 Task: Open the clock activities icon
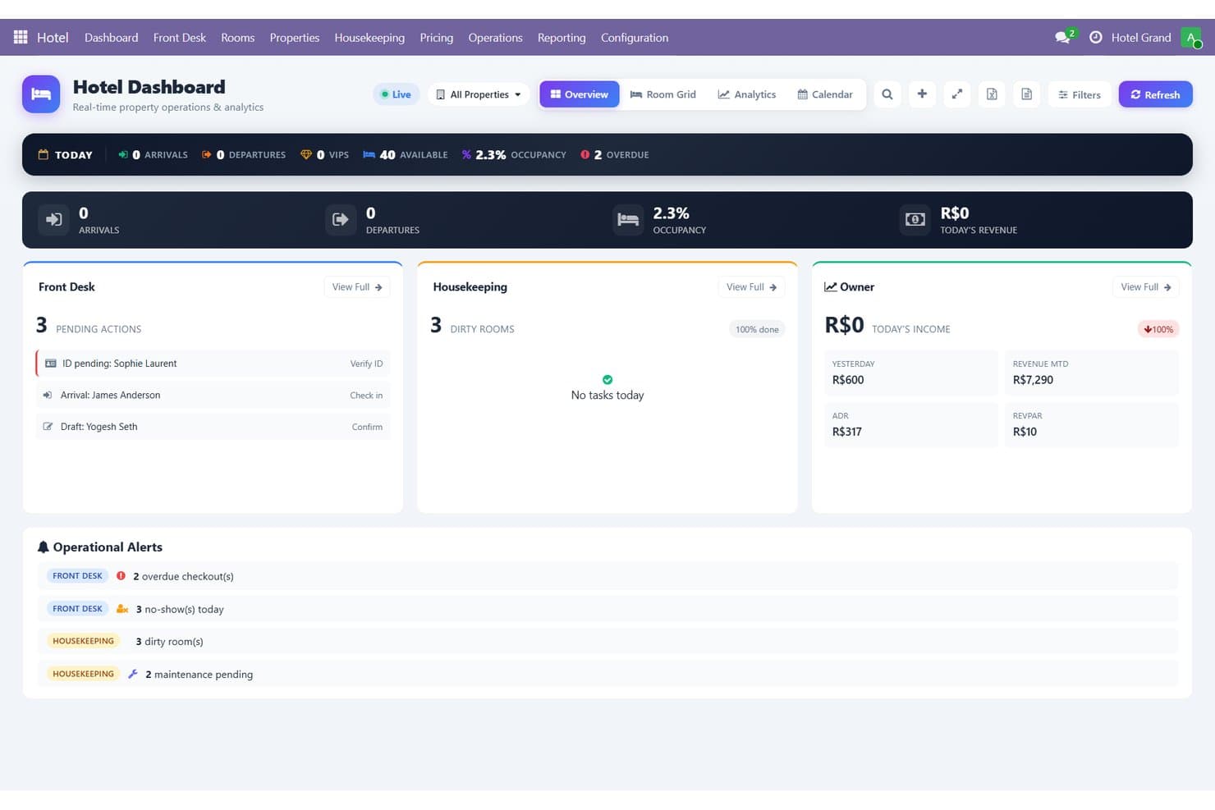[x=1095, y=37]
